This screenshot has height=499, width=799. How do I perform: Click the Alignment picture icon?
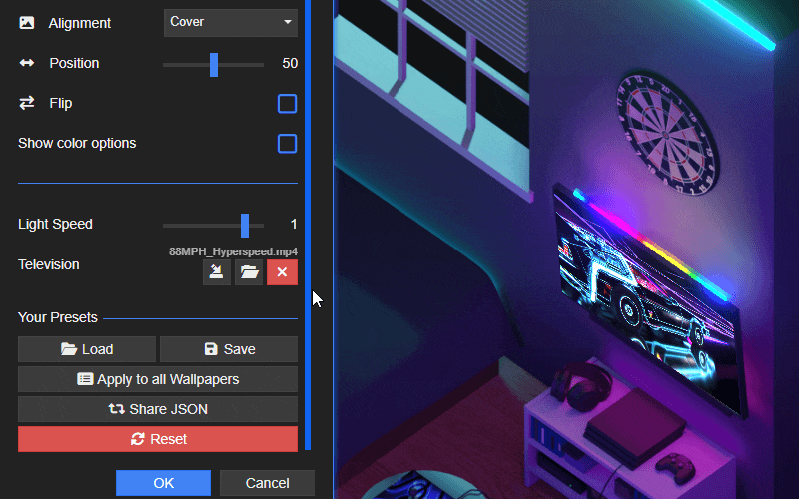click(x=27, y=23)
